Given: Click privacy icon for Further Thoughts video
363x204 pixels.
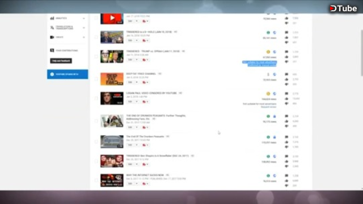Looking at the screenshot, I should (x=275, y=116).
